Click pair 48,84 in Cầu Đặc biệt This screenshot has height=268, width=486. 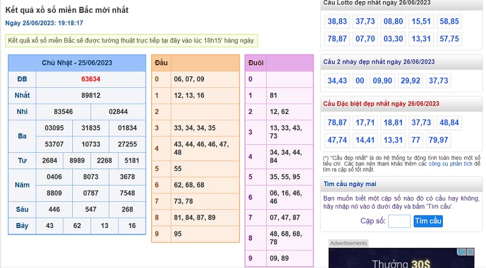click(449, 122)
